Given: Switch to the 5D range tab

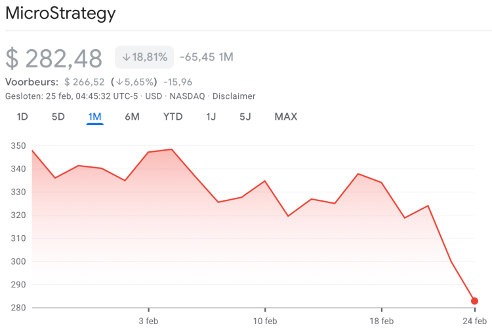Looking at the screenshot, I should point(58,117).
